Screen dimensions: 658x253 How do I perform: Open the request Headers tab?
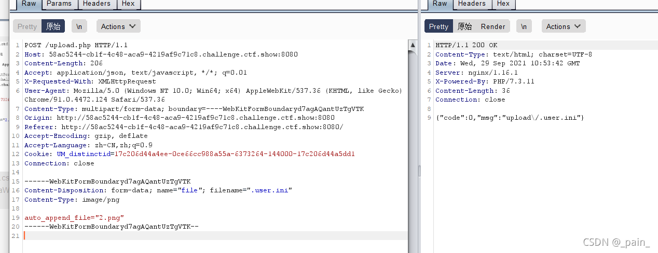tap(97, 4)
